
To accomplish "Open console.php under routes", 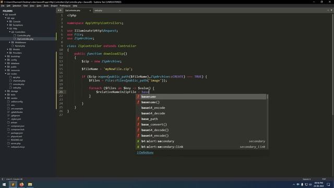I will 18,84.
